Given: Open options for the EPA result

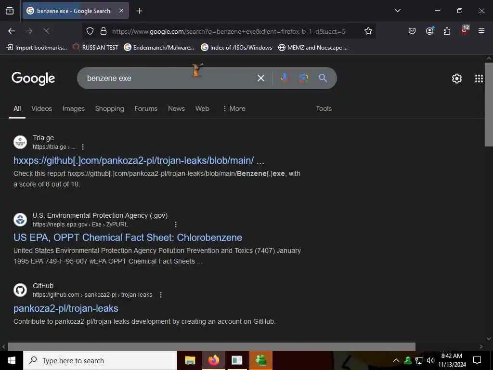Looking at the screenshot, I should tap(176, 225).
